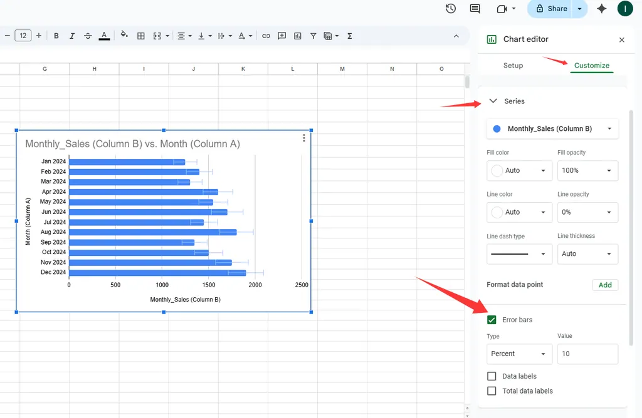Click the insert link icon
642x418 pixels.
(266, 36)
